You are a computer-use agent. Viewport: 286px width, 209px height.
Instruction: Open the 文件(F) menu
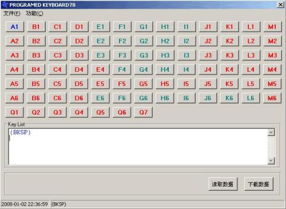coord(12,13)
